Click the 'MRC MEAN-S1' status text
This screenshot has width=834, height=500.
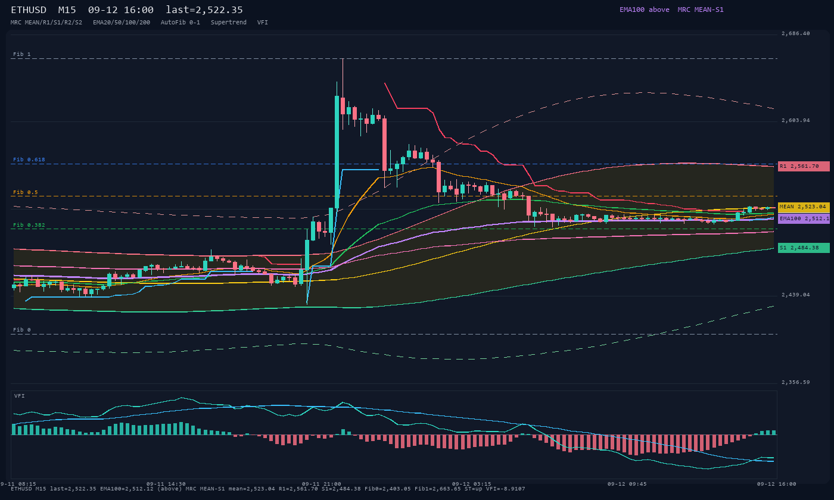(701, 10)
